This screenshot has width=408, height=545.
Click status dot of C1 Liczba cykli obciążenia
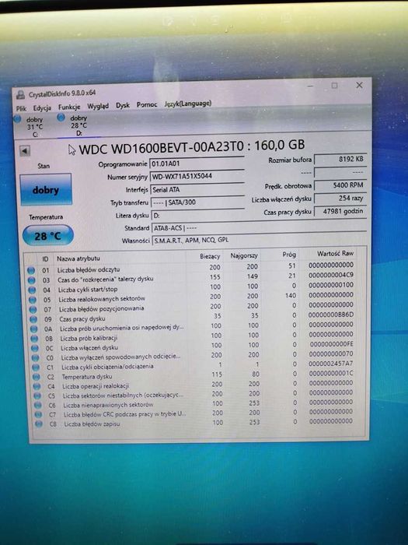tap(36, 367)
